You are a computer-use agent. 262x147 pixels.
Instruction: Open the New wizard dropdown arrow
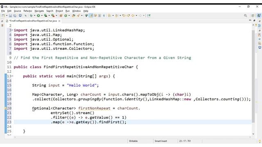[x=7, y=16]
